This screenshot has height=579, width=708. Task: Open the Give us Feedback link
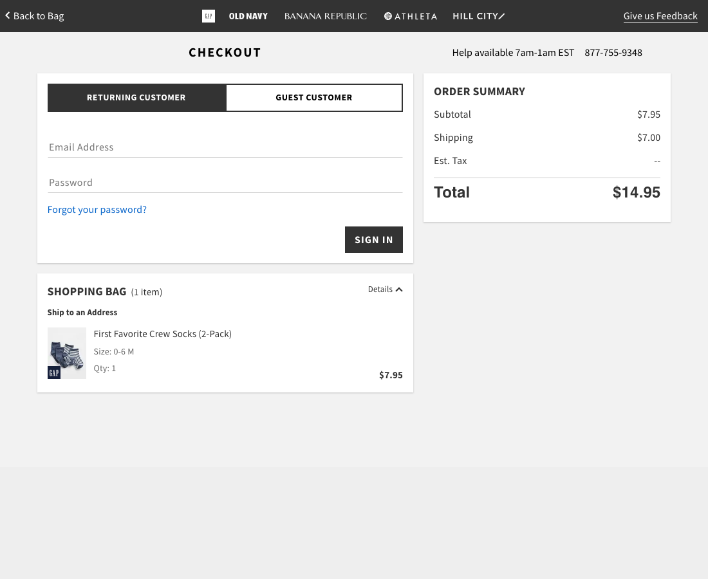[660, 15]
